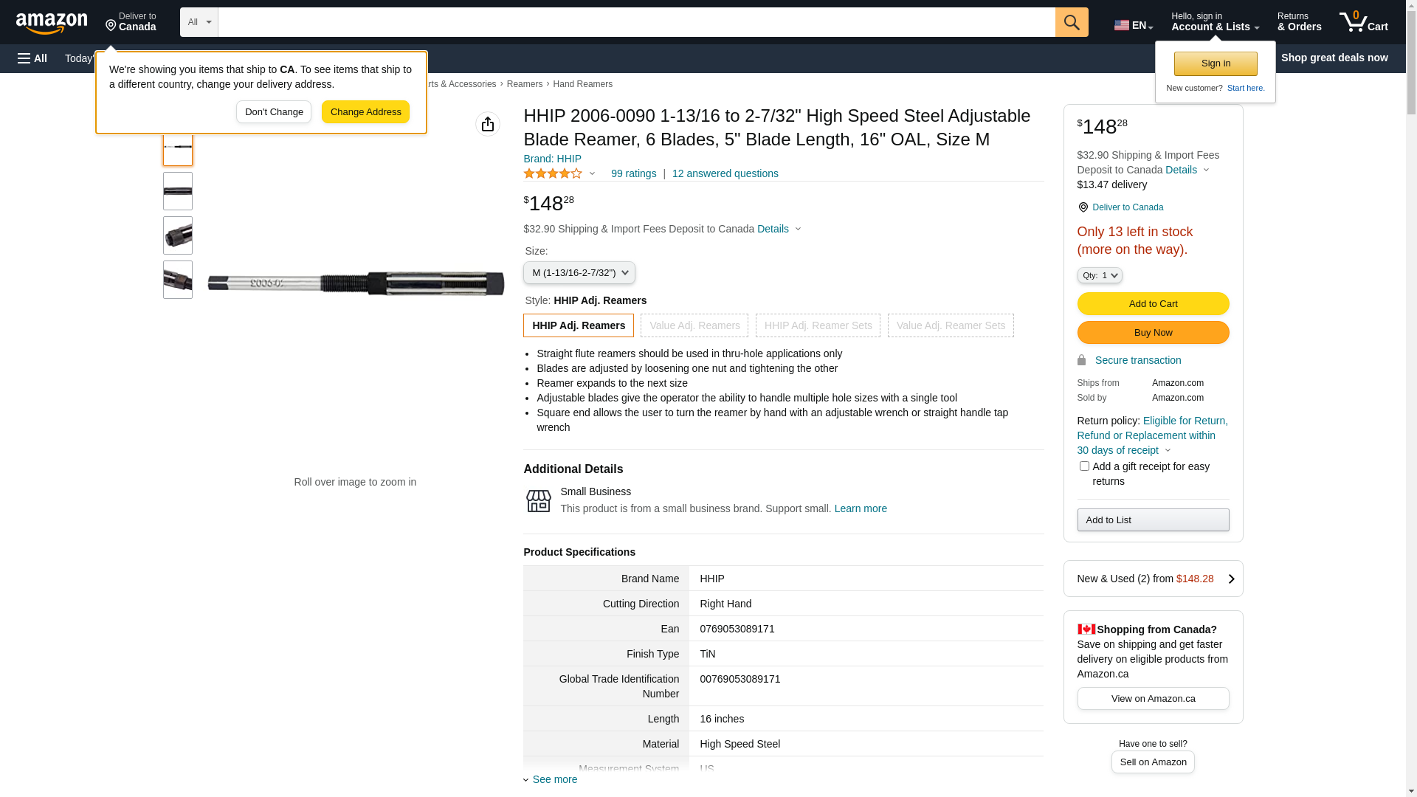The height and width of the screenshot is (797, 1417).
Task: Open the All hamburger menu
Action: click(x=32, y=58)
